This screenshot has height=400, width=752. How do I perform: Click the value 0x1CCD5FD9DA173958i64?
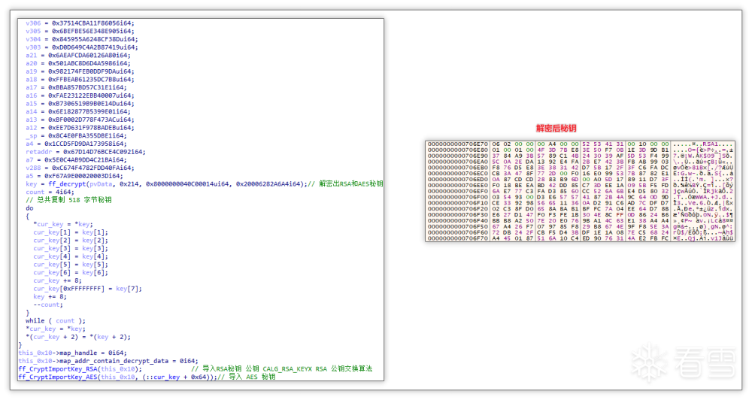pyautogui.click(x=86, y=144)
